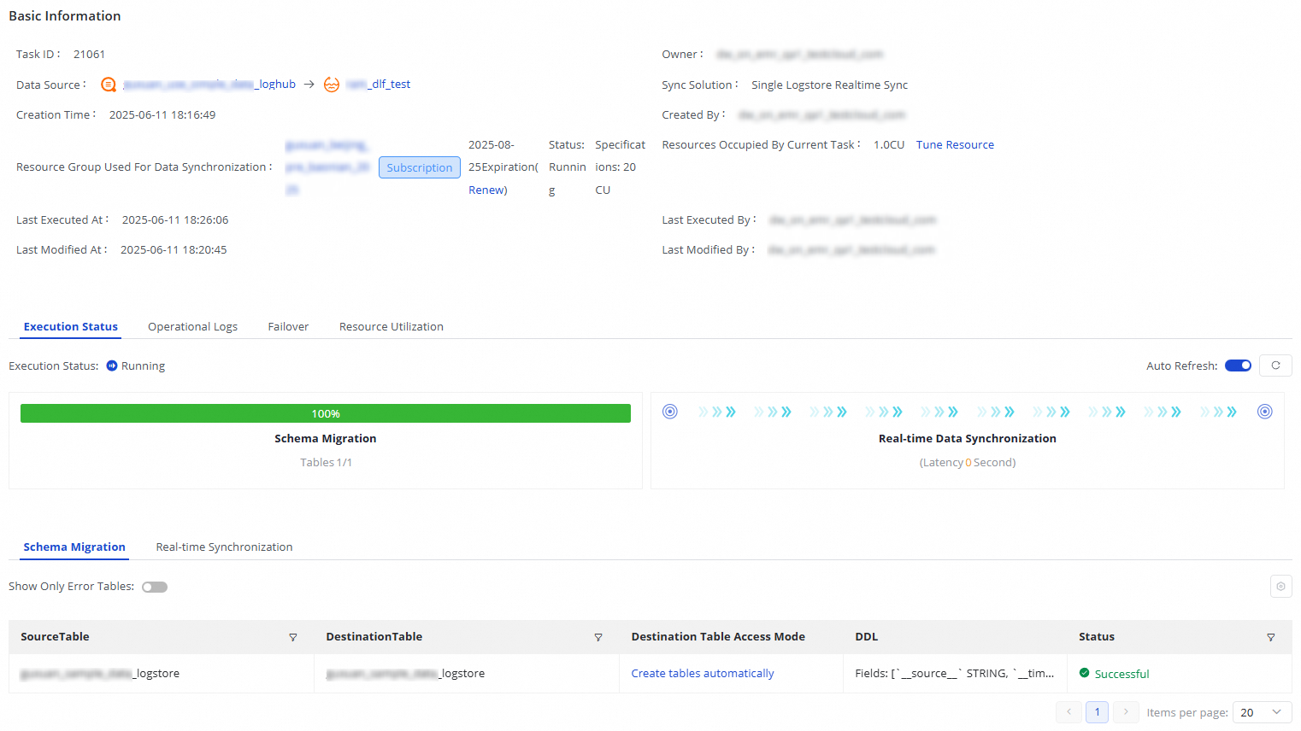The image size is (1301, 731).
Task: Click the DDL cell starting with Fields
Action: 955,673
